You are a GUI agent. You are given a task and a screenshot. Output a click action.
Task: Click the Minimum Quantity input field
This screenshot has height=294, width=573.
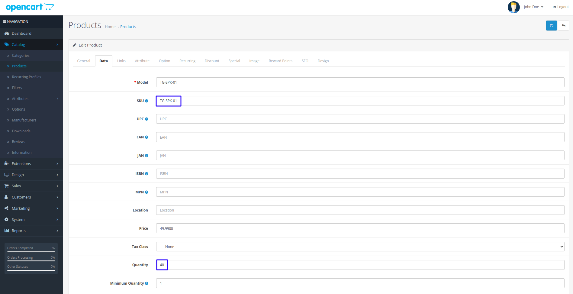[360, 283]
